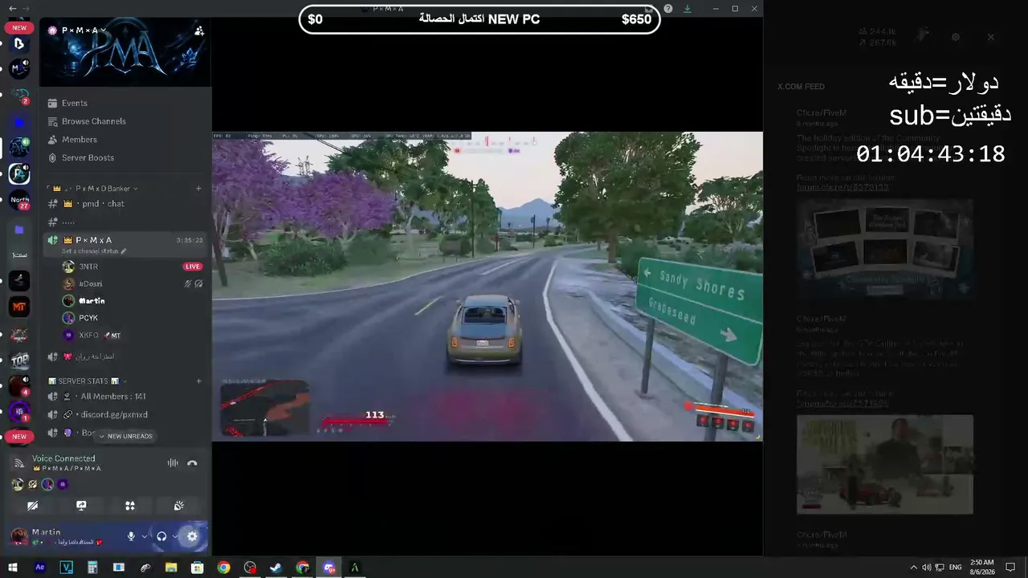Collapse the SERVER STATS category

tap(88, 381)
